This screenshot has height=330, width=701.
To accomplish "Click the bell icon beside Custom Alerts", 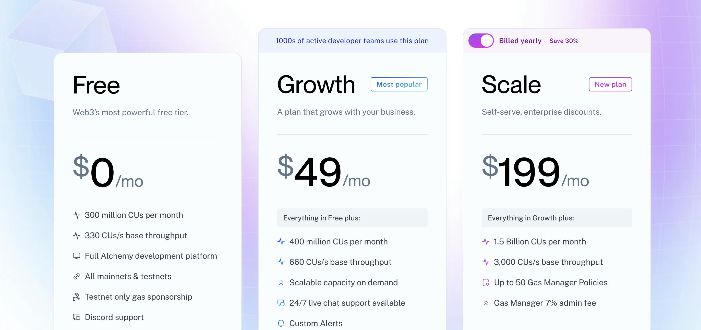I will [x=281, y=323].
